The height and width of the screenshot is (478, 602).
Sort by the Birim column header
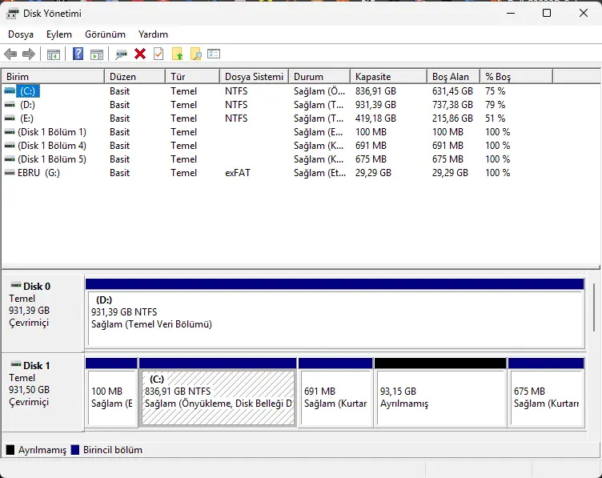pos(54,76)
